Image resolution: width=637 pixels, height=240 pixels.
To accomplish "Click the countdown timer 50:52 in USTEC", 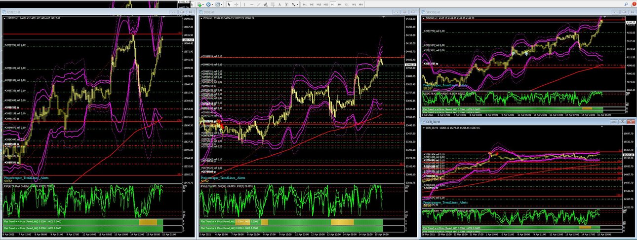I will [x=8, y=181].
